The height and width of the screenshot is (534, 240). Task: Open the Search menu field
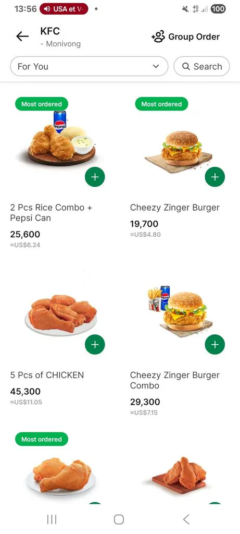201,66
